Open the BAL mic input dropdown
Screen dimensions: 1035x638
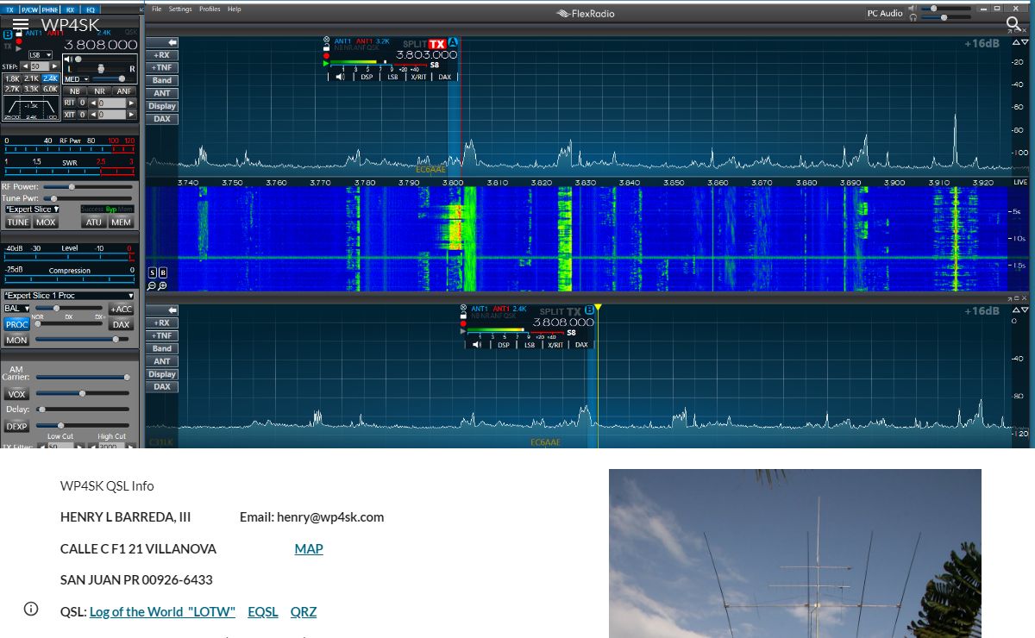tap(16, 308)
